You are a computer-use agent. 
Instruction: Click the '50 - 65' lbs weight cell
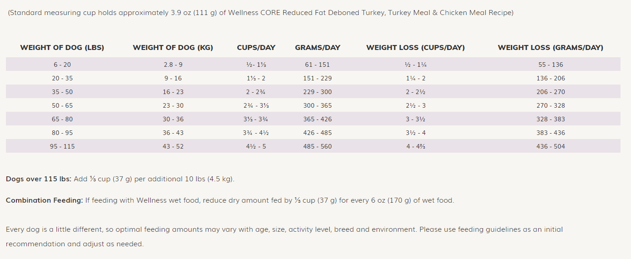click(x=62, y=105)
